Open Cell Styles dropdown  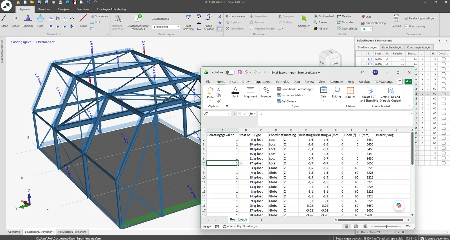tap(287, 101)
